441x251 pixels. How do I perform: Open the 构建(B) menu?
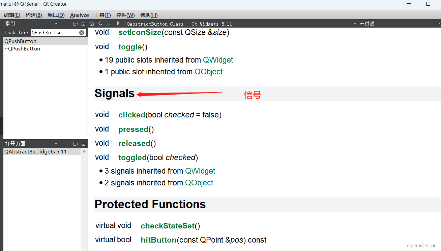[34, 15]
